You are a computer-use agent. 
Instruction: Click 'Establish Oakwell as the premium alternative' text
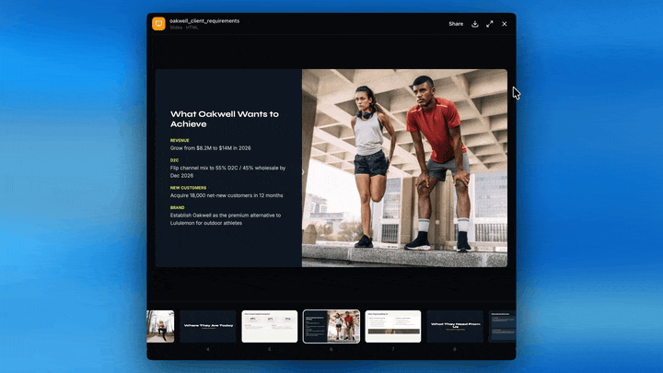coord(226,219)
